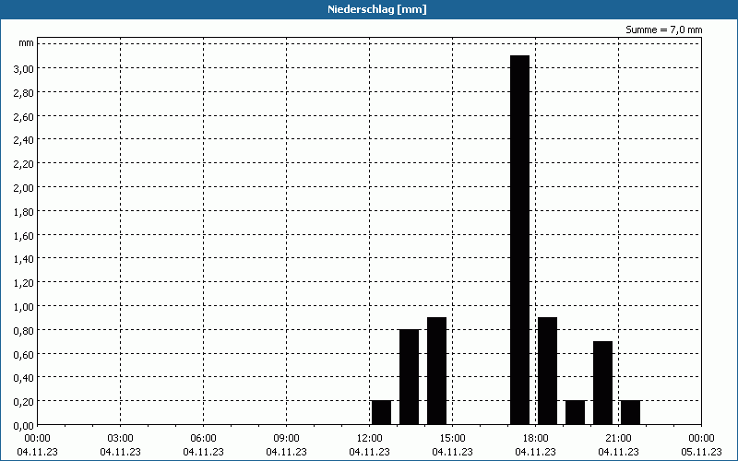Viewport: 738px width, 461px height.
Task: Select the Summe = 7,0 mm label
Action: point(663,30)
